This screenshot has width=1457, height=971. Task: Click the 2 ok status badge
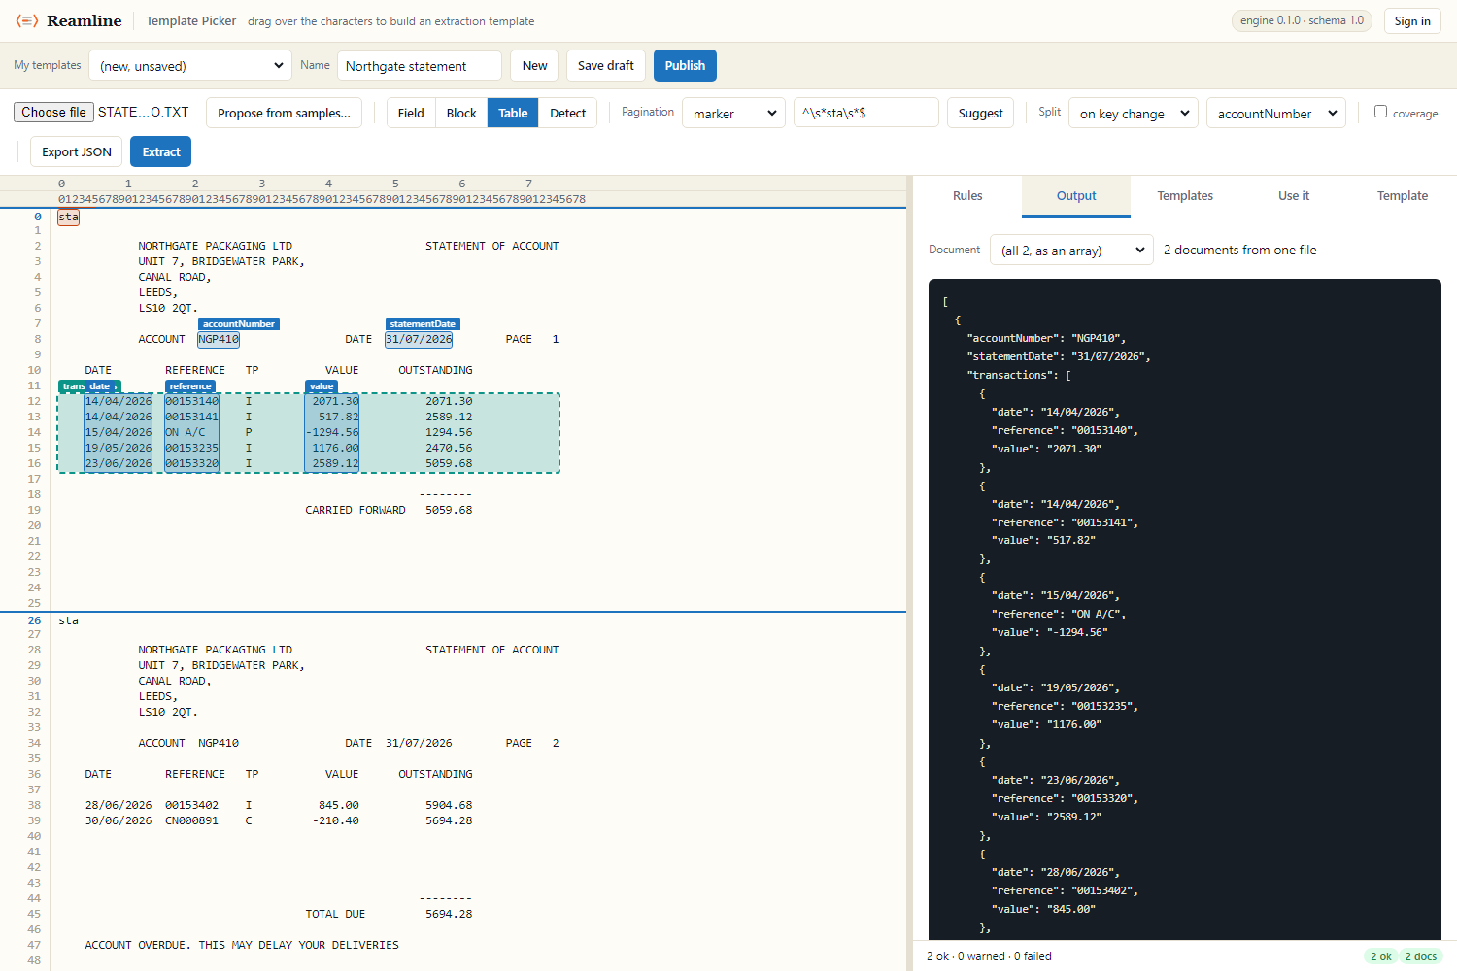1380,956
